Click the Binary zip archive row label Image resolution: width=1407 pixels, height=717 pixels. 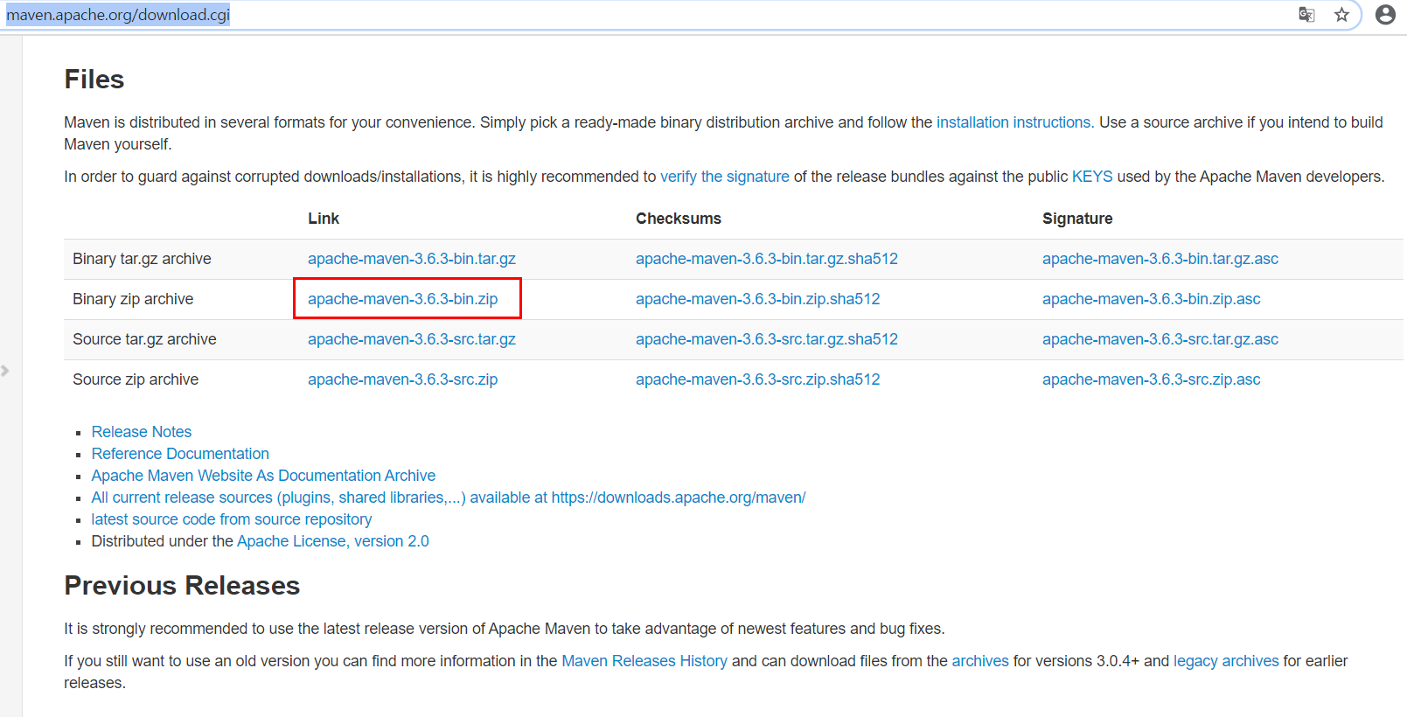click(x=133, y=299)
